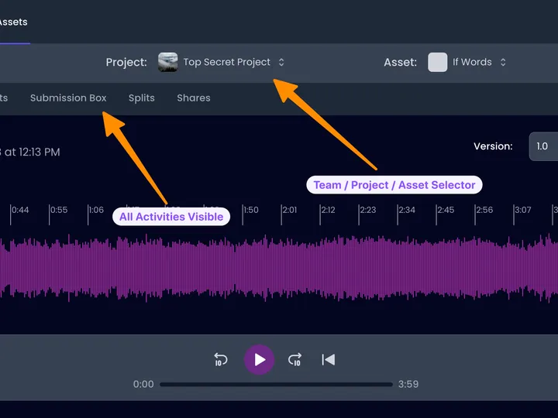
Task: Play the audio track
Action: (x=259, y=359)
